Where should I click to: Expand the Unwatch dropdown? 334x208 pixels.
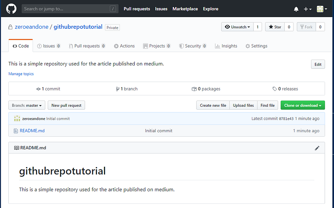[x=237, y=27]
